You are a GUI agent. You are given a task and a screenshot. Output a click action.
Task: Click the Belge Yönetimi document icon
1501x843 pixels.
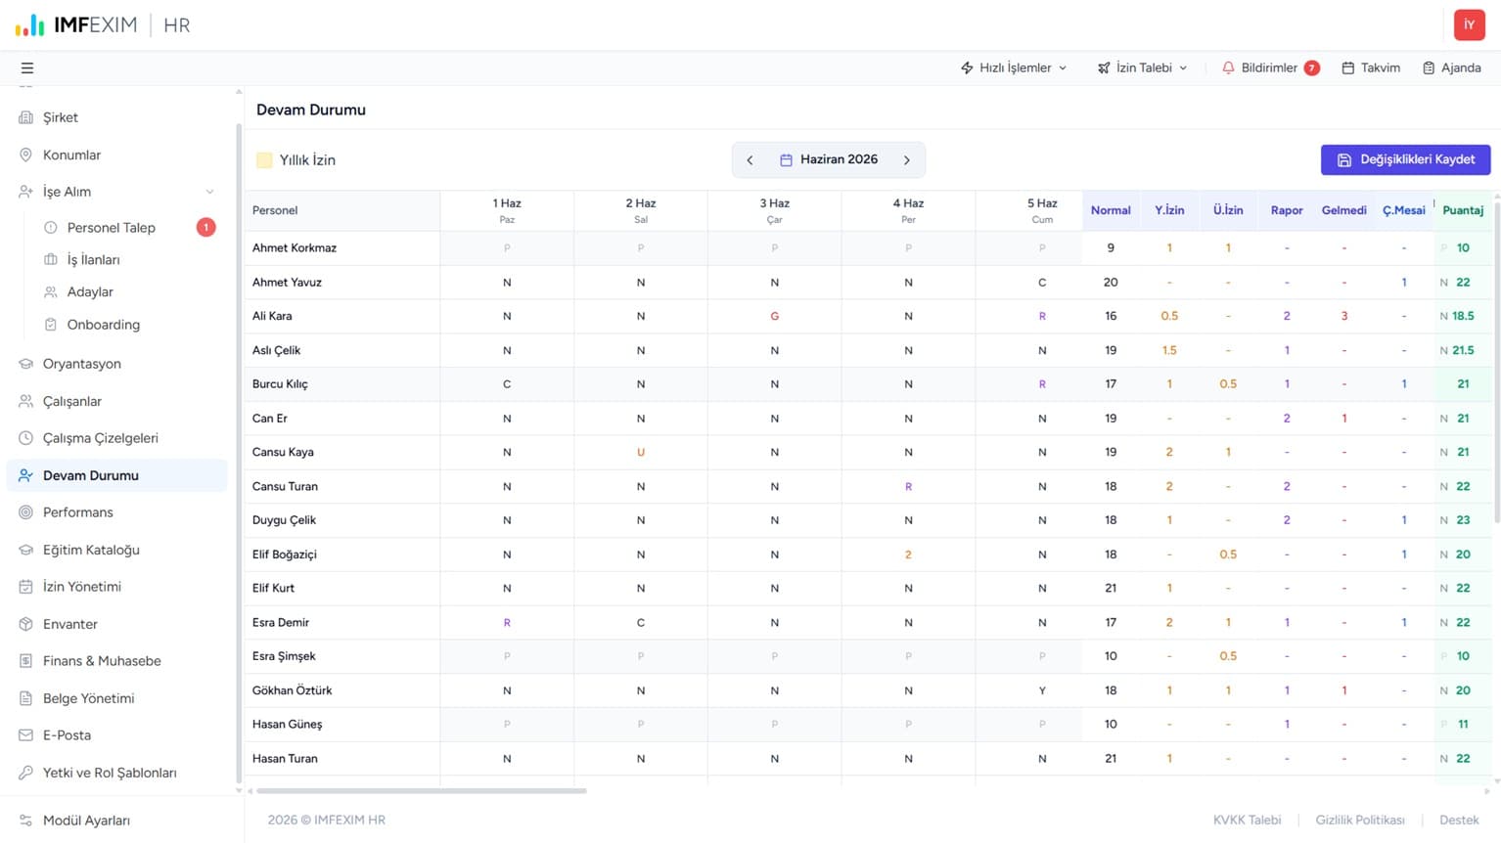[x=25, y=698]
